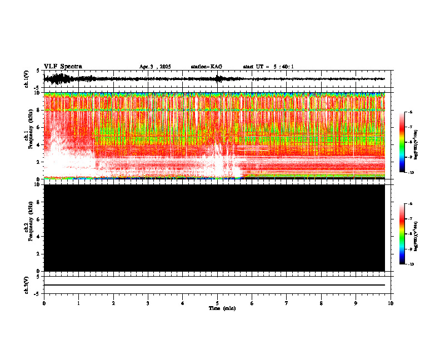Click the ch.1 spectrogram plot area
Viewport: 440px width, 340px height.
coord(214,136)
